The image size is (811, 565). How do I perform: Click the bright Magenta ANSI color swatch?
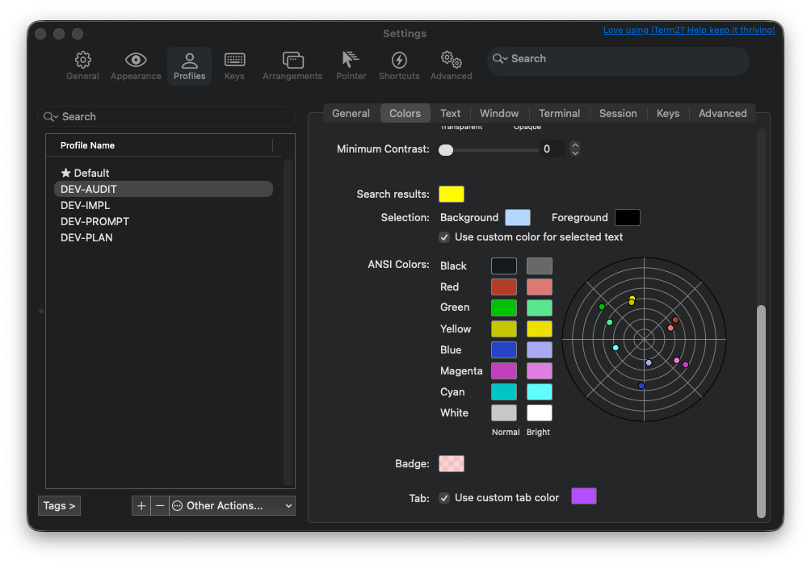[539, 370]
